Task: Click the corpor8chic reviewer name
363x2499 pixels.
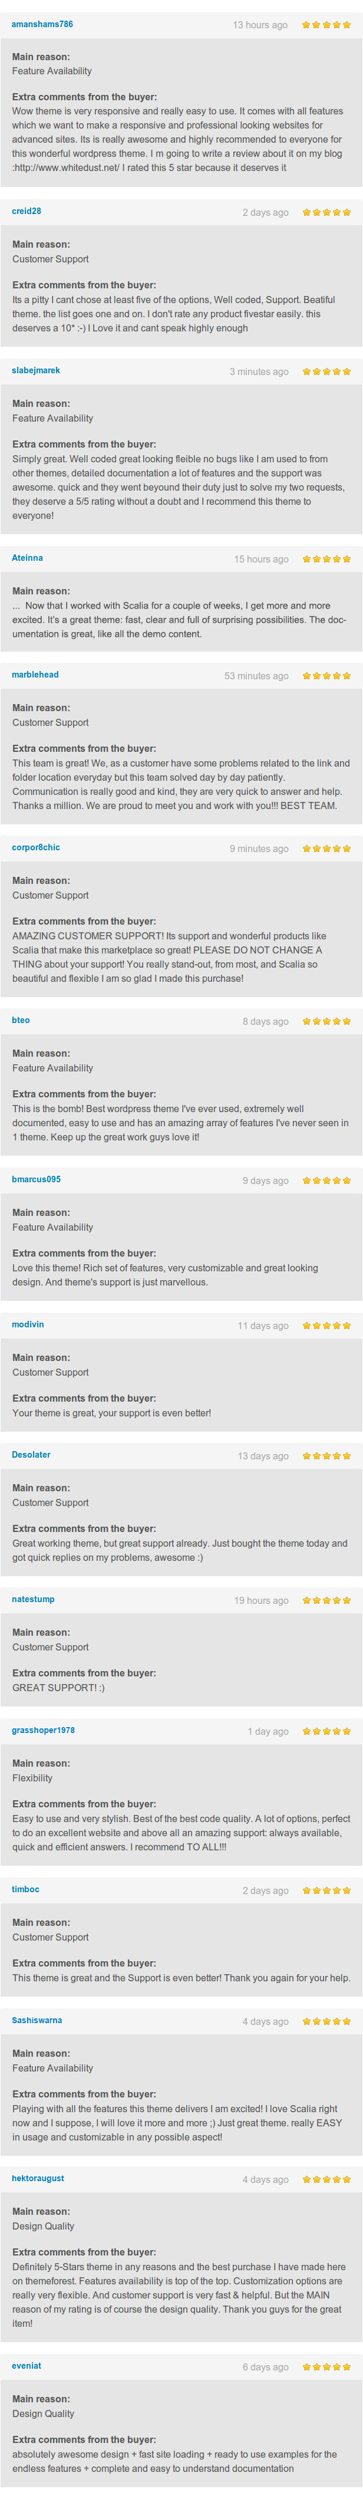Action: coord(36,848)
